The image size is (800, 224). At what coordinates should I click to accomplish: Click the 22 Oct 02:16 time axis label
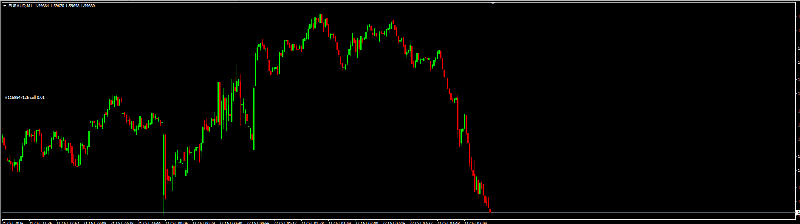click(x=394, y=222)
